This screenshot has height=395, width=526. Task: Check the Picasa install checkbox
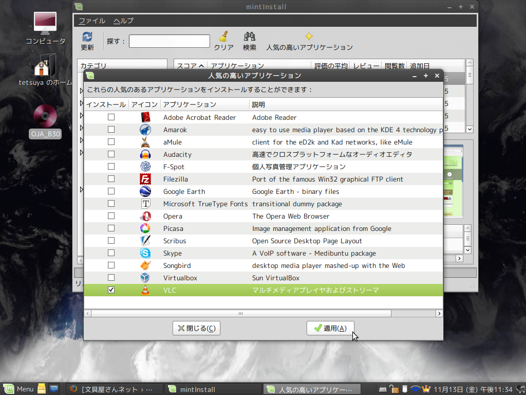(111, 228)
